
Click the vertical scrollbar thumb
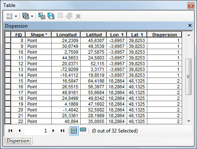point(189,77)
